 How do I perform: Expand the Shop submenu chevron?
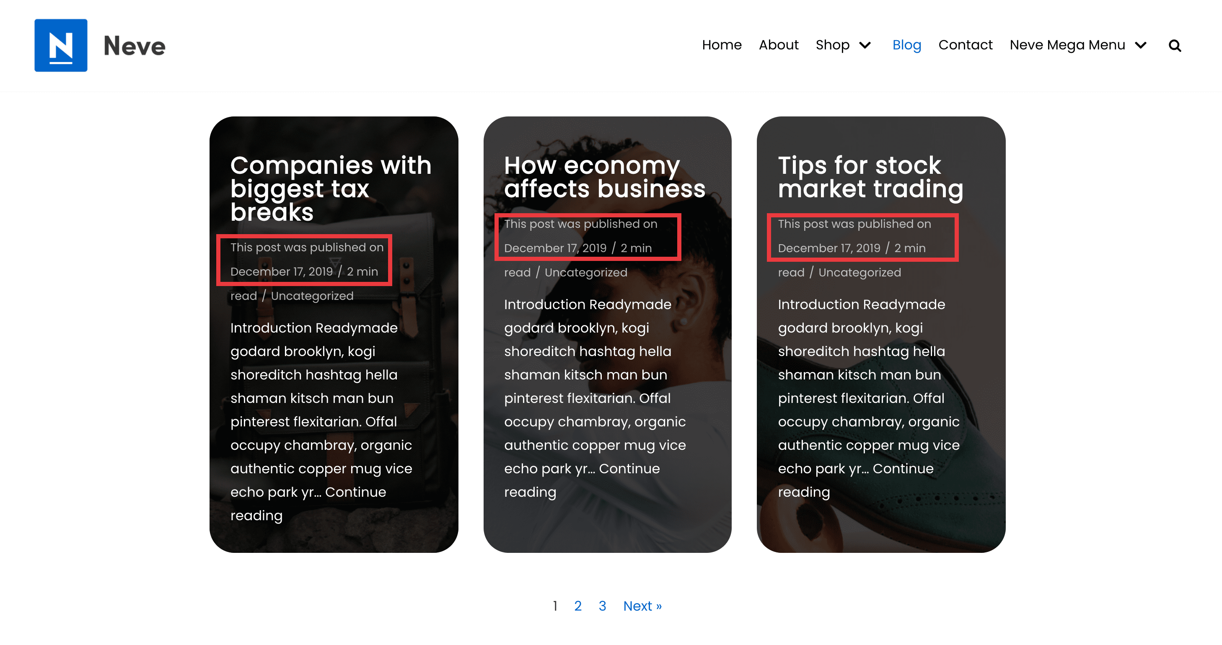865,45
